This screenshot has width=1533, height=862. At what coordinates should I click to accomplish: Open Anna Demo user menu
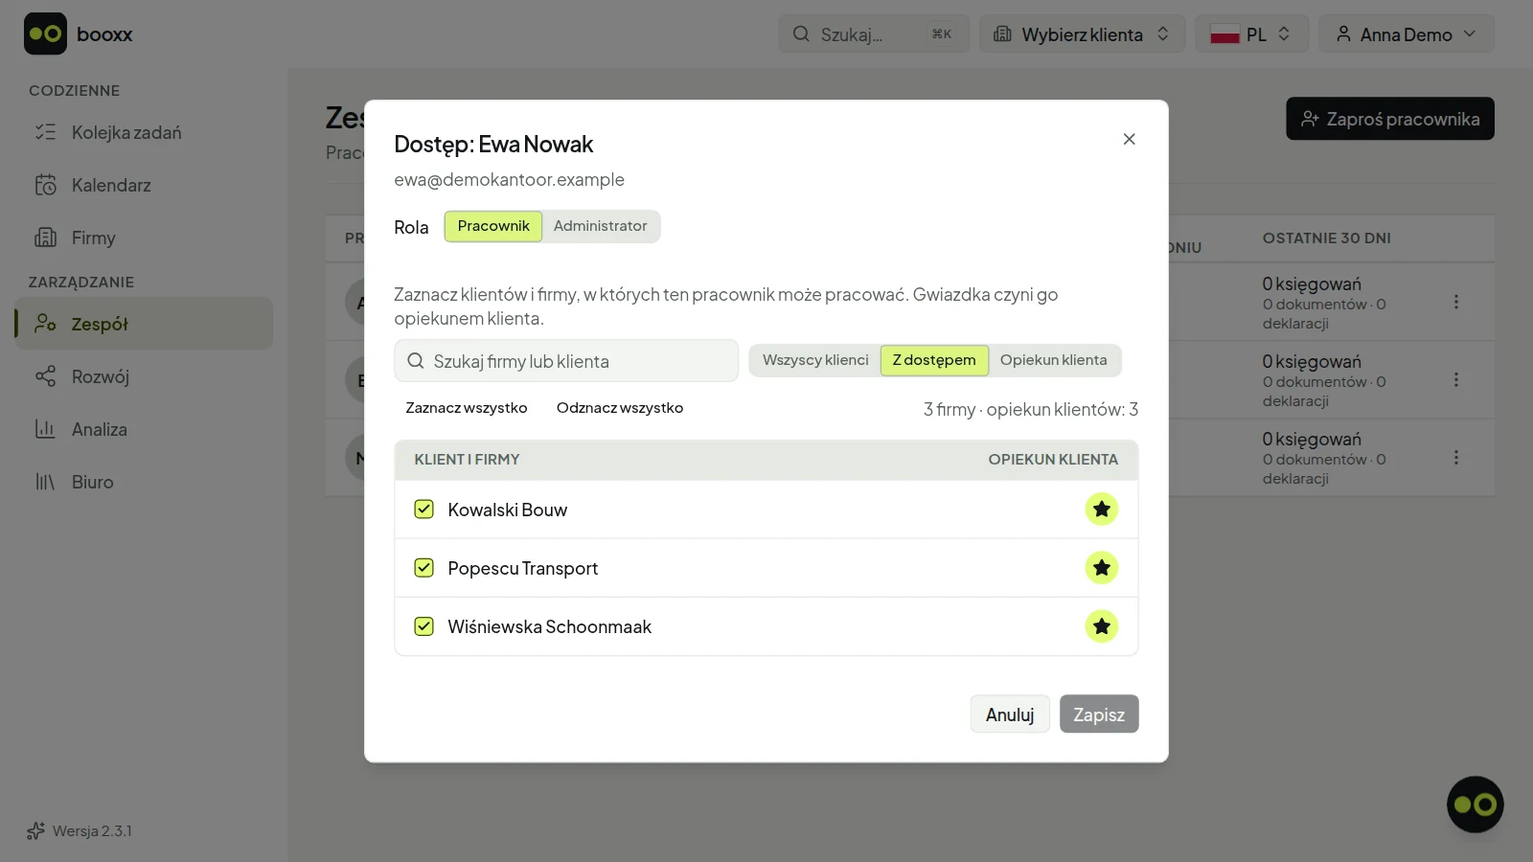click(x=1406, y=34)
